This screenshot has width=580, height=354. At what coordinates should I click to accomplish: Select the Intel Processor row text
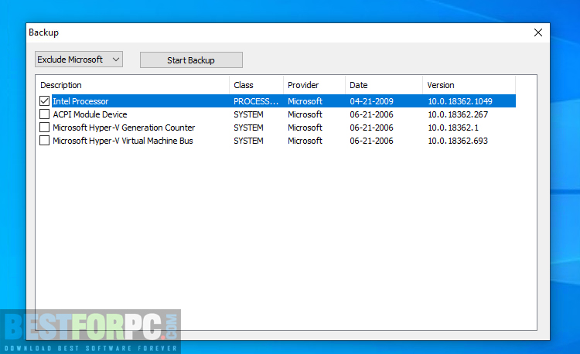coord(80,101)
